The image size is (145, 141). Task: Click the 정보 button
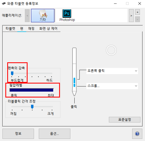[18, 134]
